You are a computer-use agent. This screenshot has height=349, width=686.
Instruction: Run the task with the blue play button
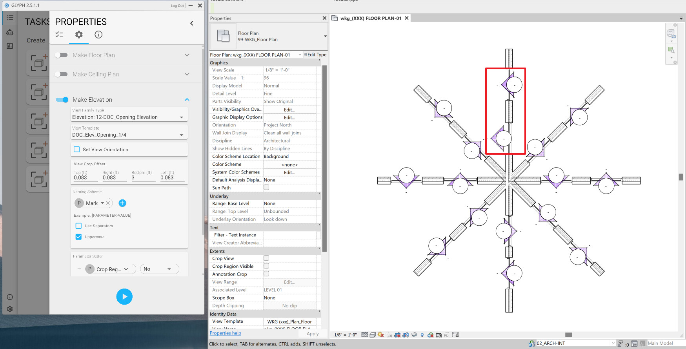[124, 296]
